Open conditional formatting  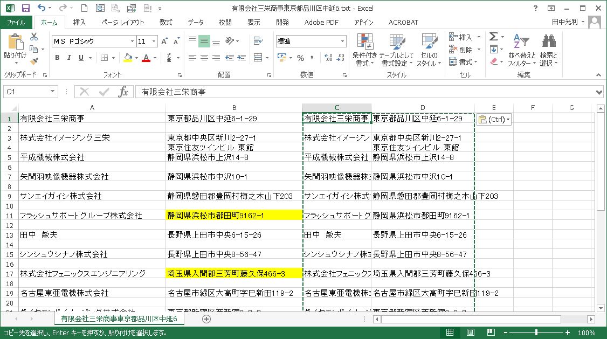[364, 50]
